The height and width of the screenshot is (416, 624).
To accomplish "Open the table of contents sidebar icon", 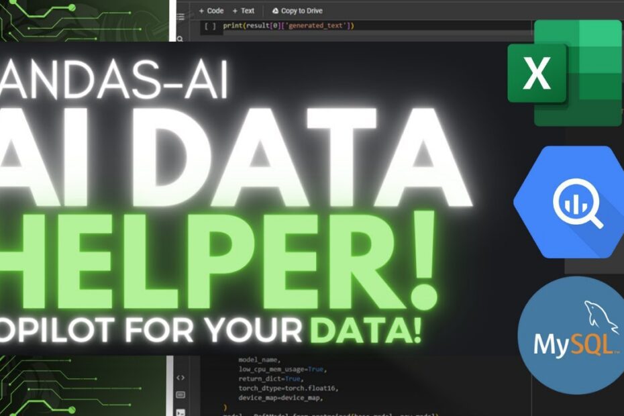I will point(180,17).
